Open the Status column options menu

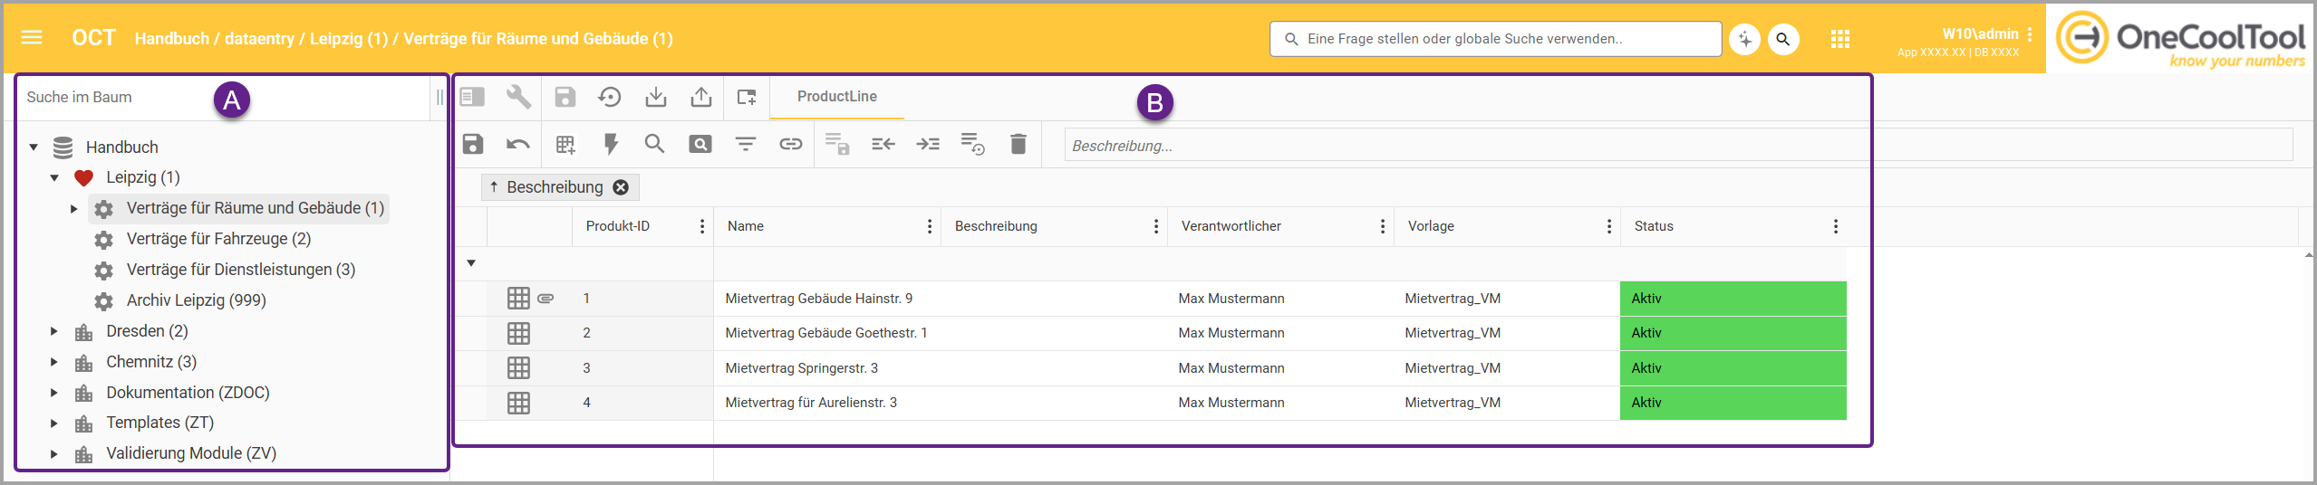pyautogui.click(x=1835, y=226)
